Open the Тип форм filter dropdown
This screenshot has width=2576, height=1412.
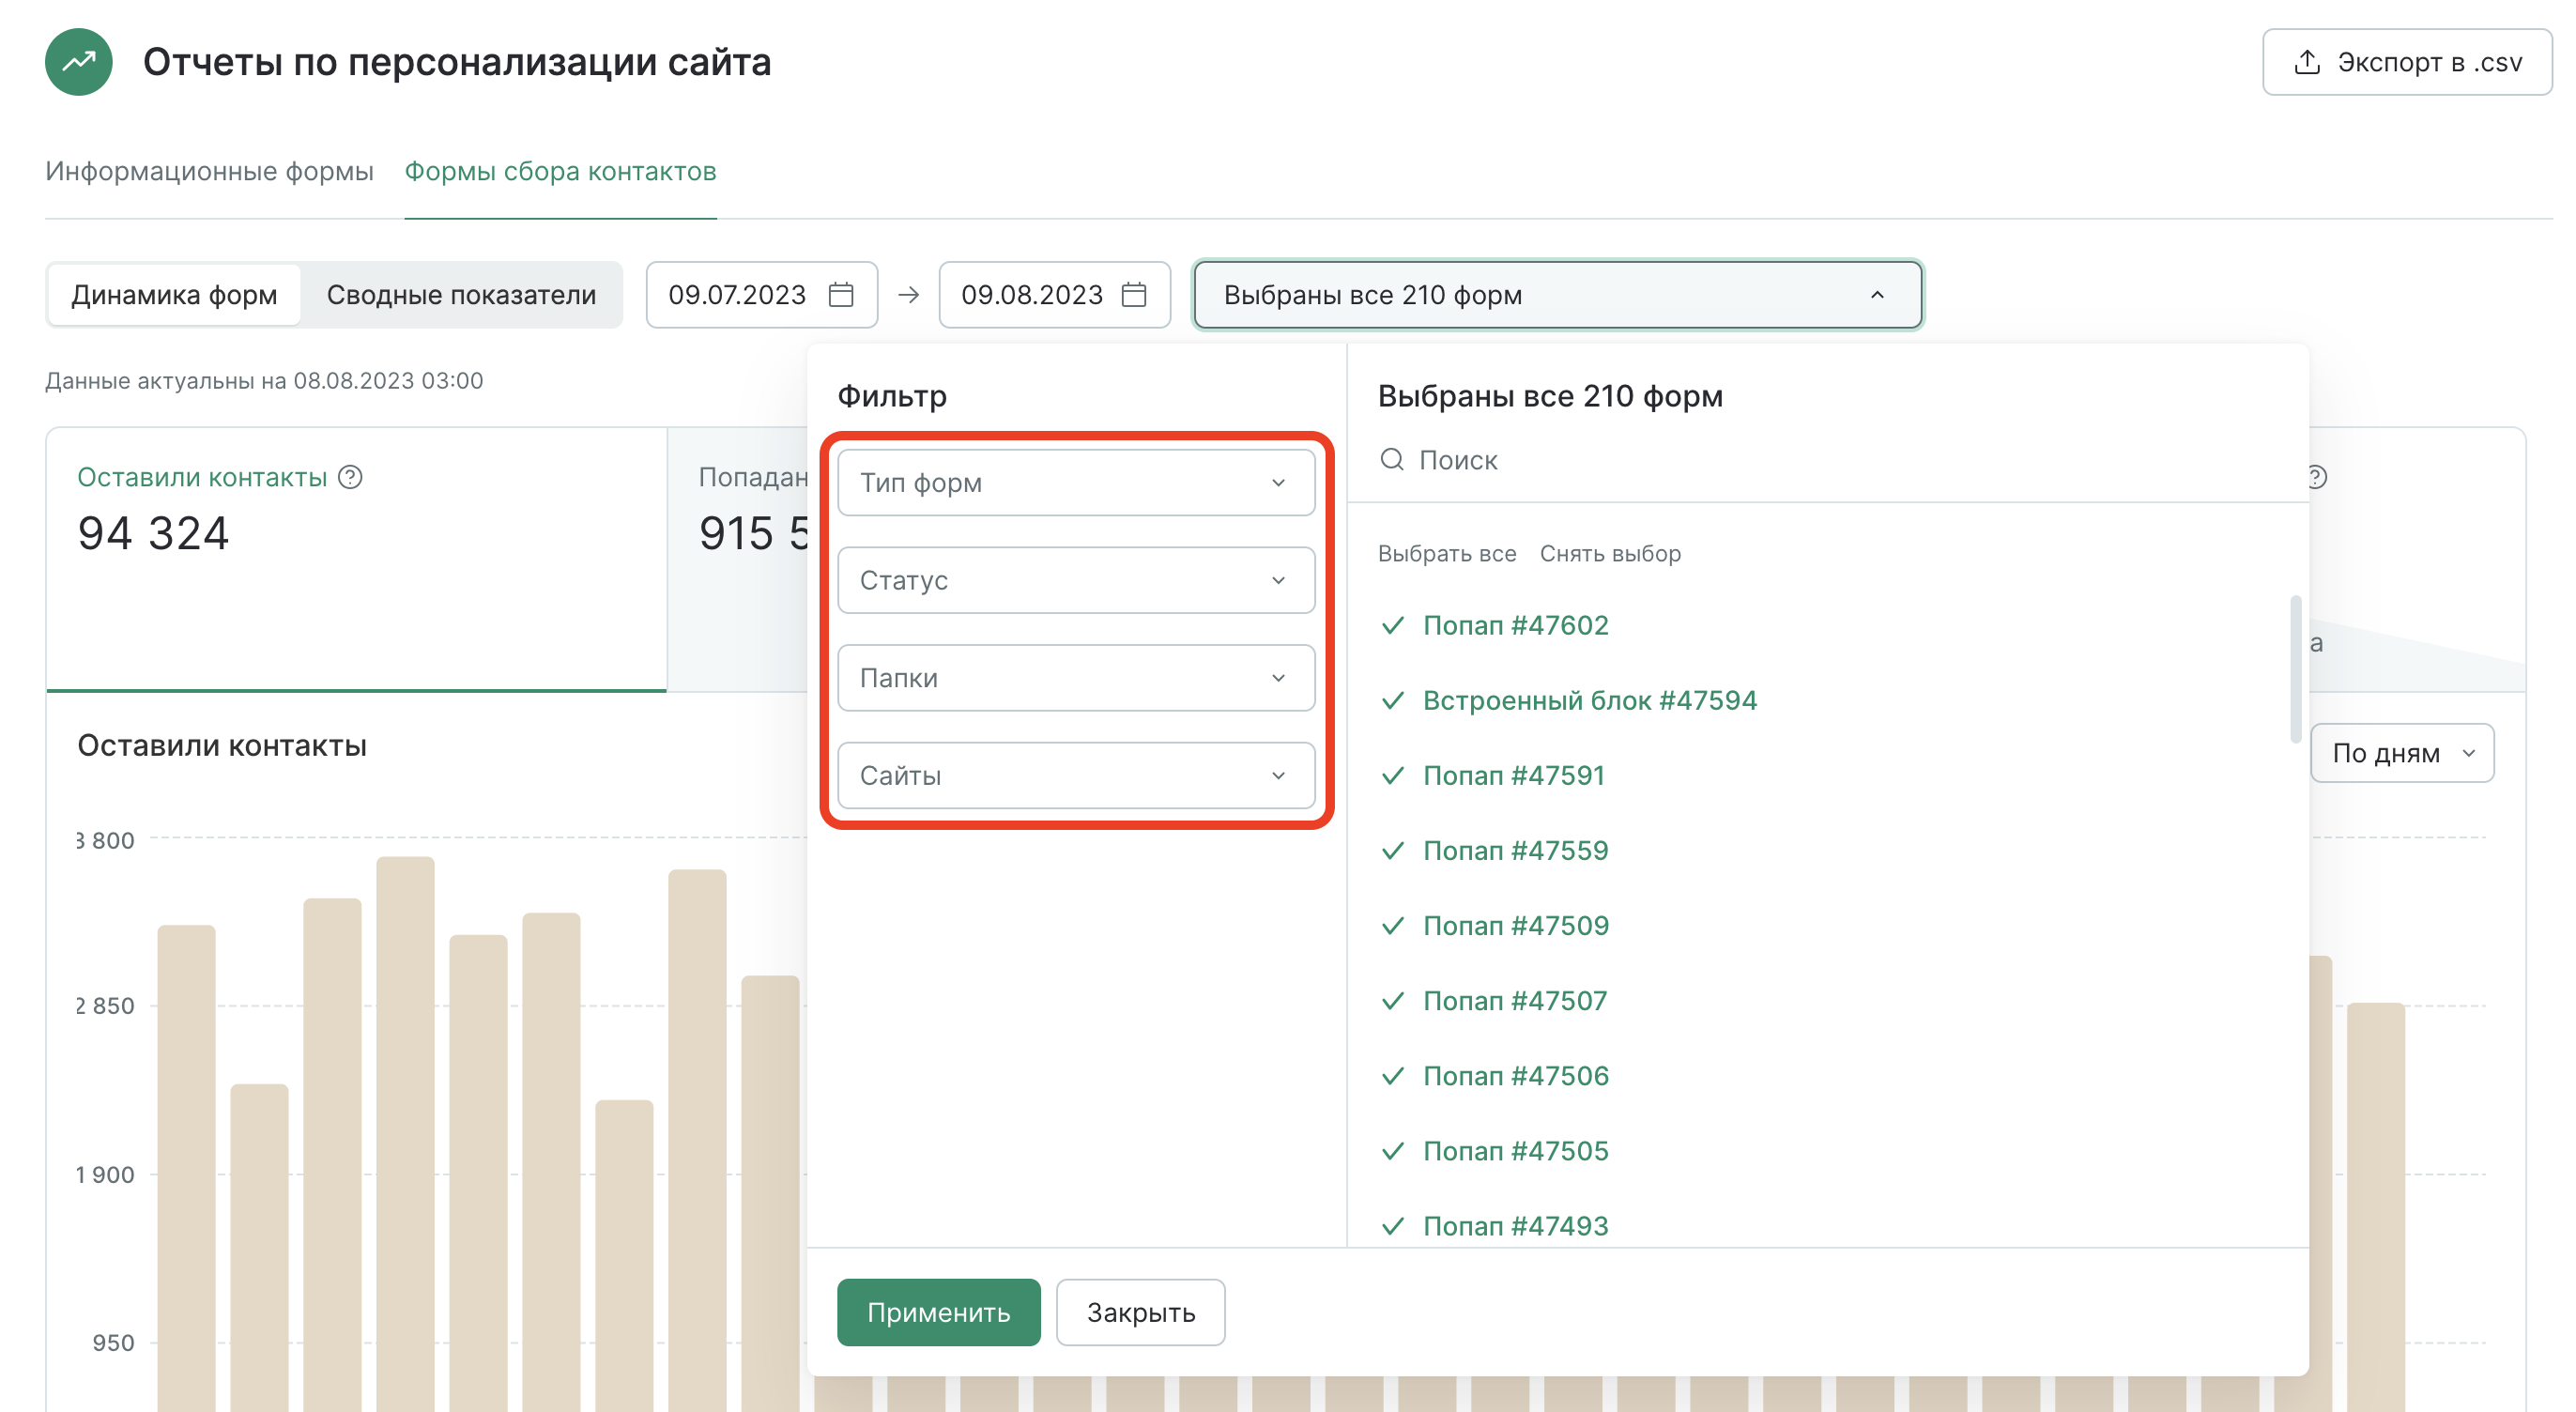[1076, 483]
